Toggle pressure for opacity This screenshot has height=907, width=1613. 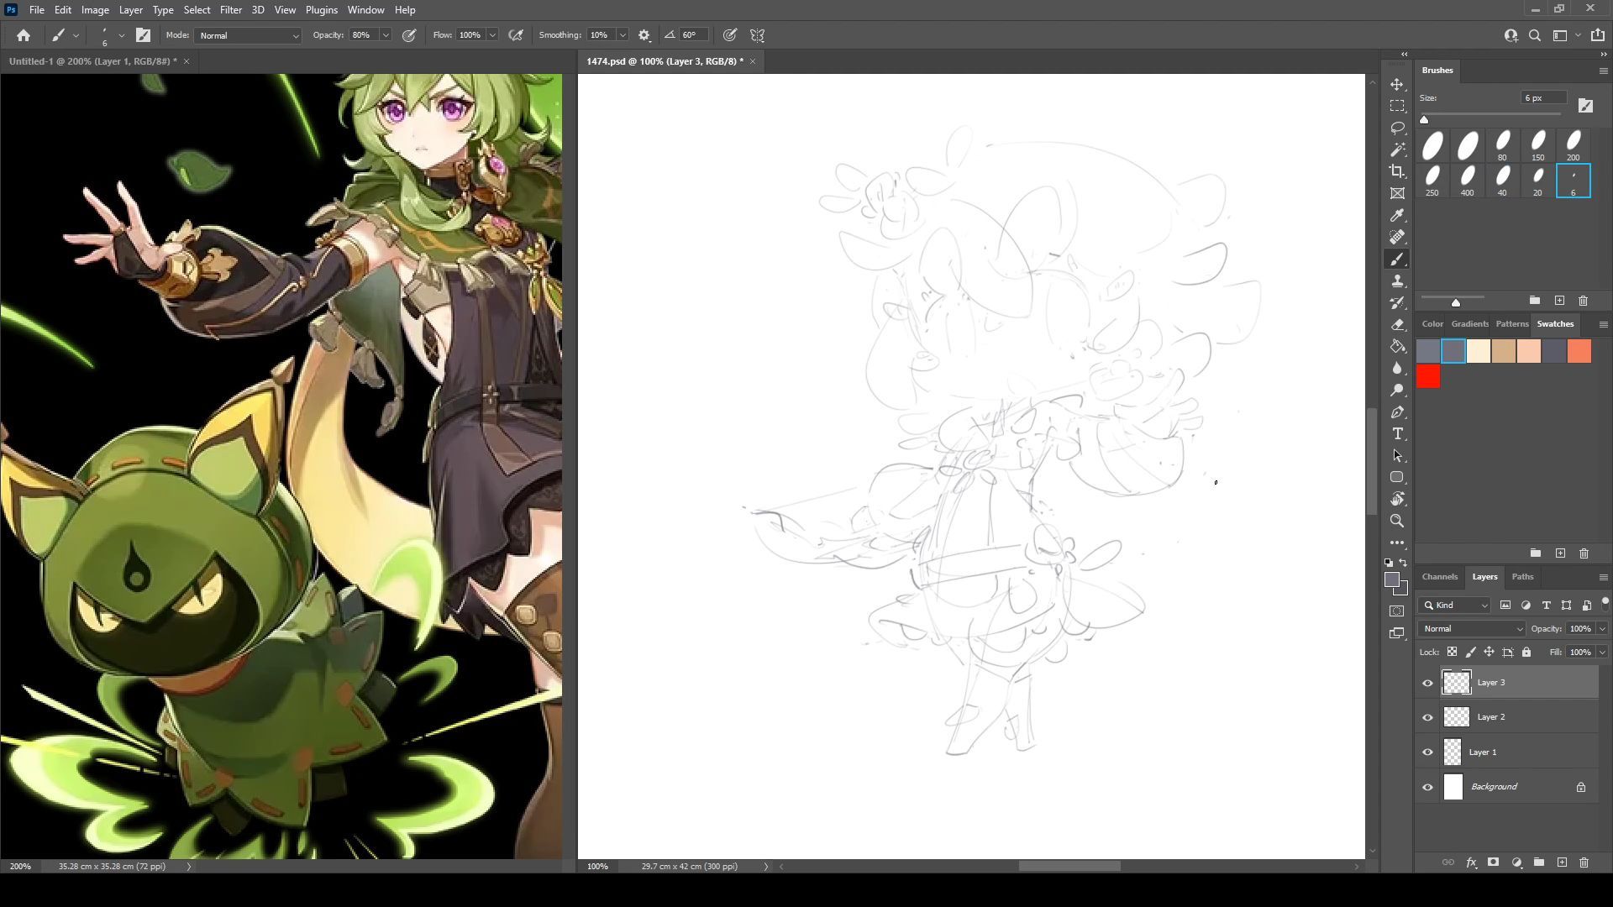click(409, 35)
